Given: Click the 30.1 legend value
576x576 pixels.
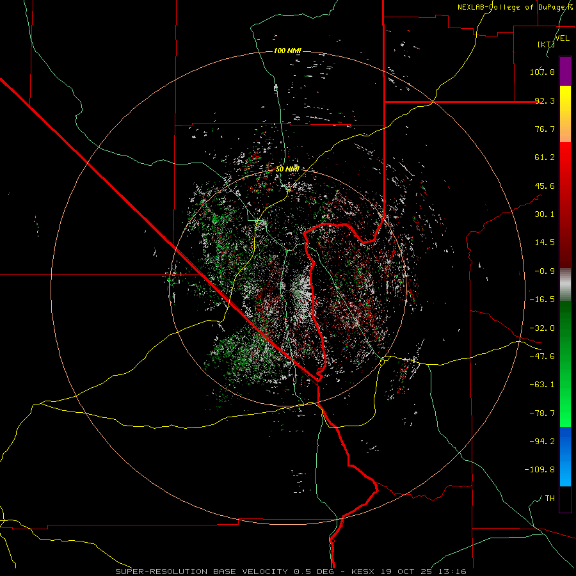Looking at the screenshot, I should coord(545,214).
